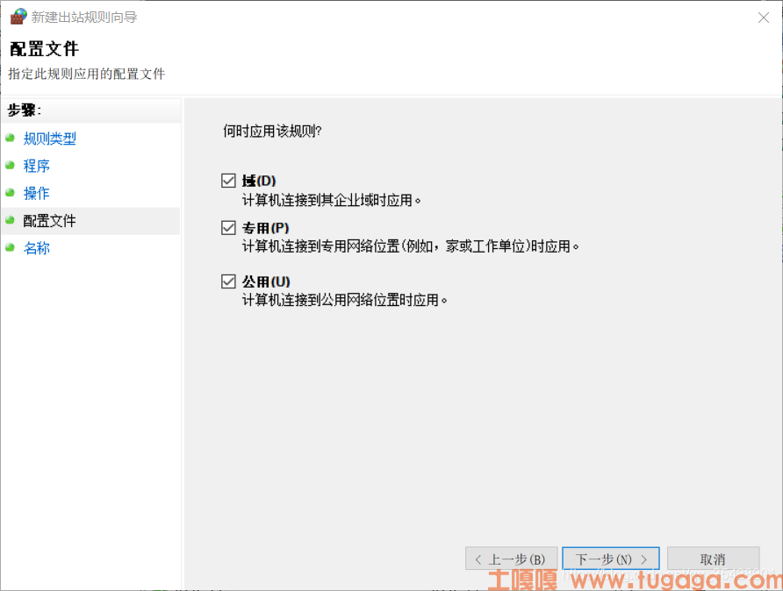The height and width of the screenshot is (591, 783).
Task: Close the 新建出站规则向导 window
Action: coord(763,18)
